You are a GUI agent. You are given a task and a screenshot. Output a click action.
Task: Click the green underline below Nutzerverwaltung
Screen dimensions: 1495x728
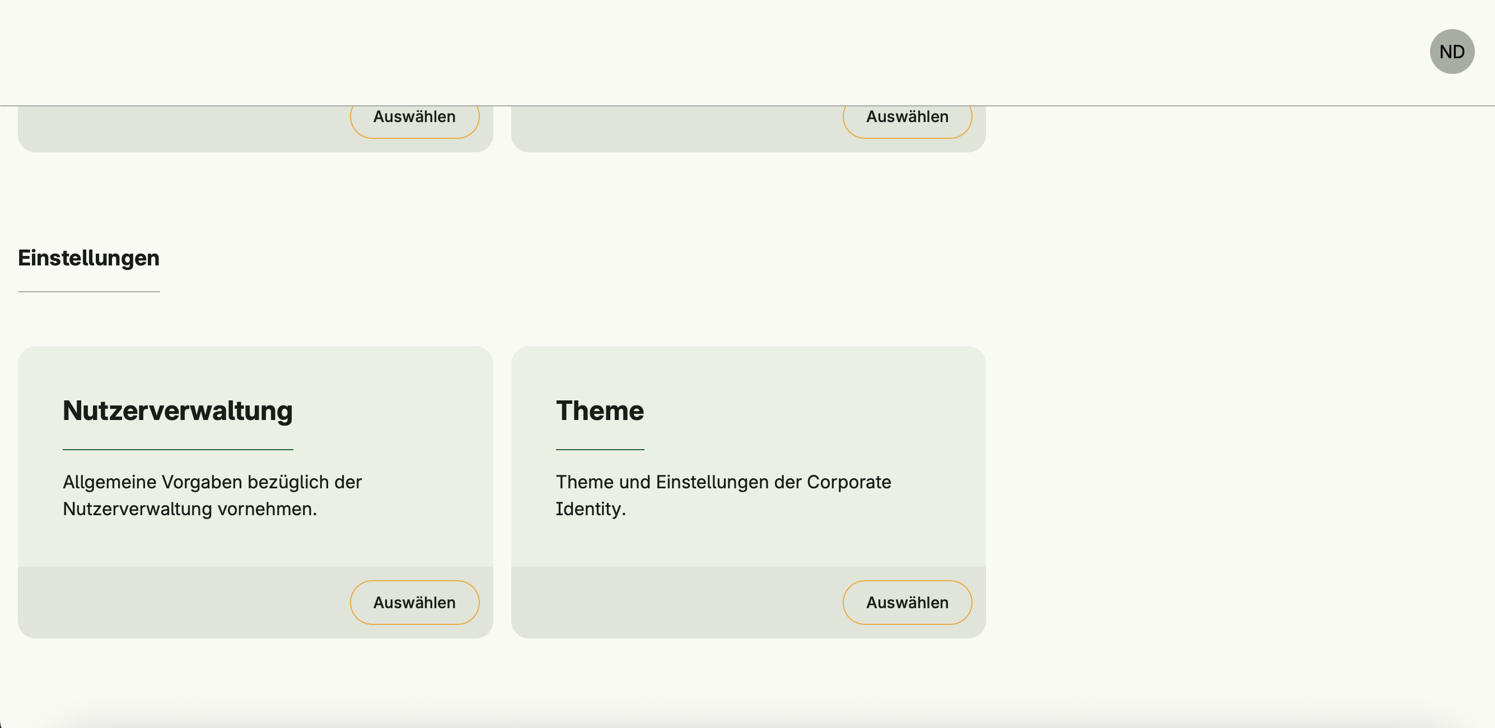point(177,449)
